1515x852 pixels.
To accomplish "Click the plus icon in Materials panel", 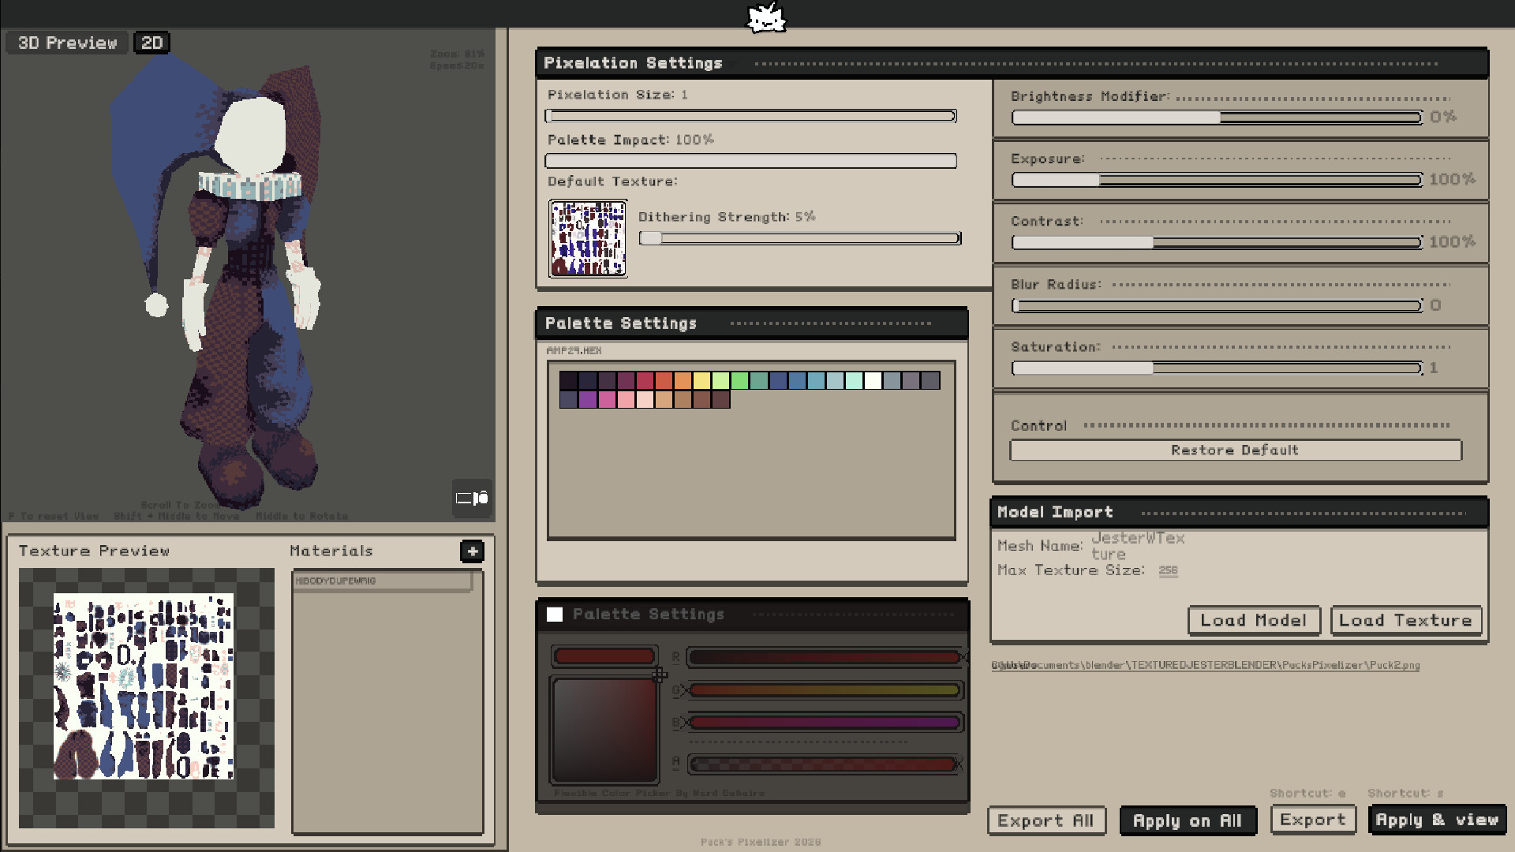I will click(x=472, y=551).
